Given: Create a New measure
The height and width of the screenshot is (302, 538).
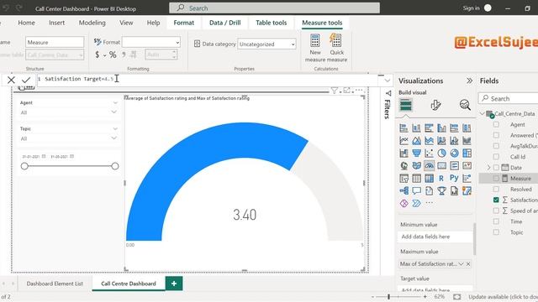Looking at the screenshot, I should pos(315,48).
